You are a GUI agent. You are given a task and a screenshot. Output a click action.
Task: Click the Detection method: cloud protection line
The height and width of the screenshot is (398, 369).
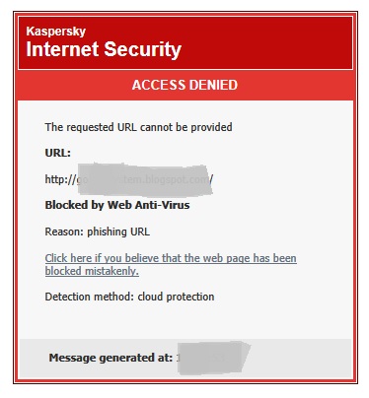coord(129,297)
